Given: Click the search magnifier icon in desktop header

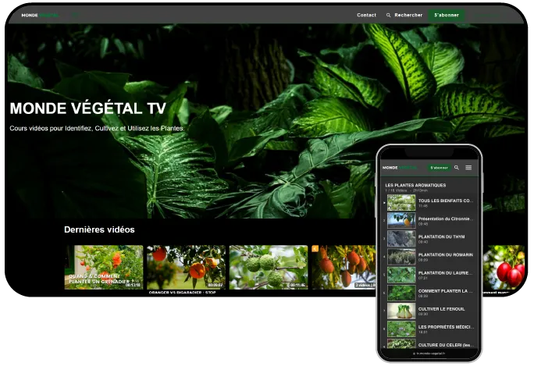Looking at the screenshot, I should click(388, 16).
